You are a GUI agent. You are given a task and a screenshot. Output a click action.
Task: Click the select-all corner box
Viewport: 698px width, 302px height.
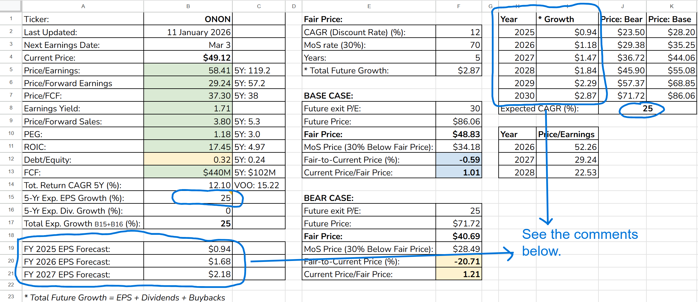(11, 6)
